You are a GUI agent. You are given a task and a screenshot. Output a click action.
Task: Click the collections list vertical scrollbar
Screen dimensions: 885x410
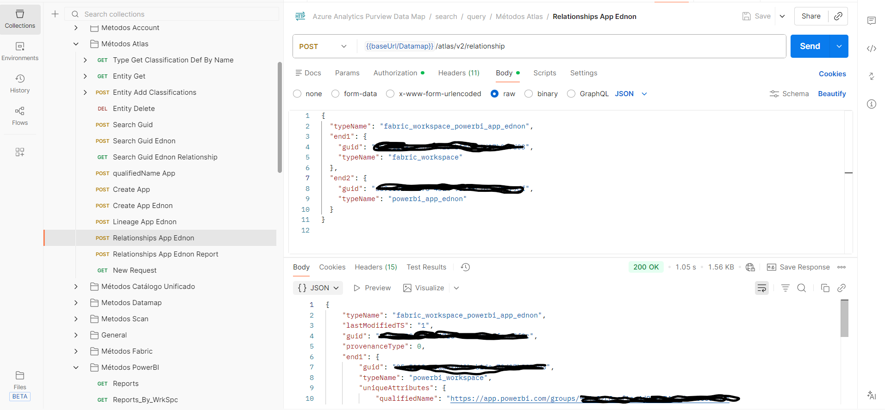click(280, 117)
